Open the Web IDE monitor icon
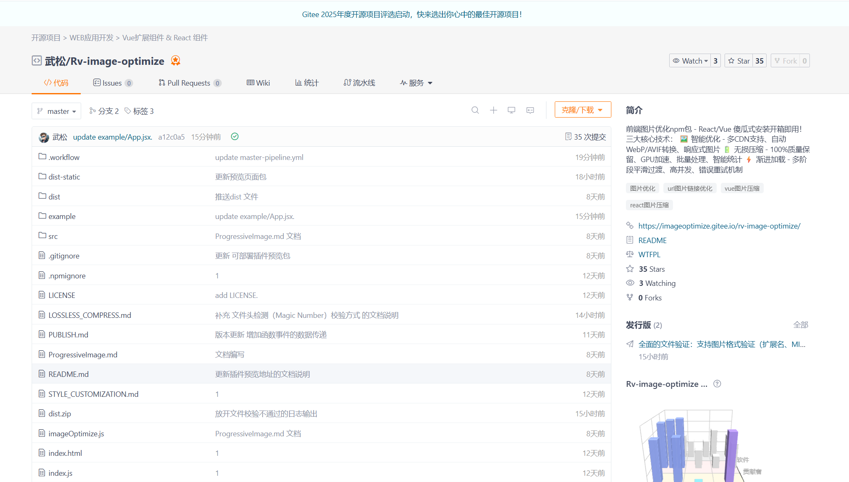The image size is (849, 482). click(x=511, y=110)
